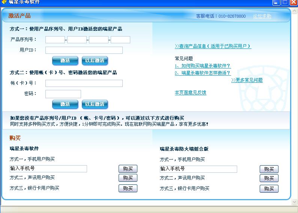
Task: Click the 密码 input field
Action: point(63,94)
